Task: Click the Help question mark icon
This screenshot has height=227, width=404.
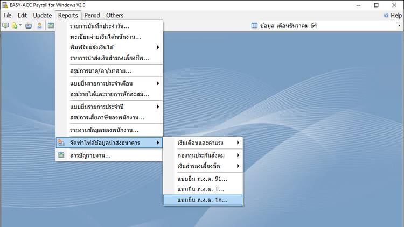Action: (386, 16)
